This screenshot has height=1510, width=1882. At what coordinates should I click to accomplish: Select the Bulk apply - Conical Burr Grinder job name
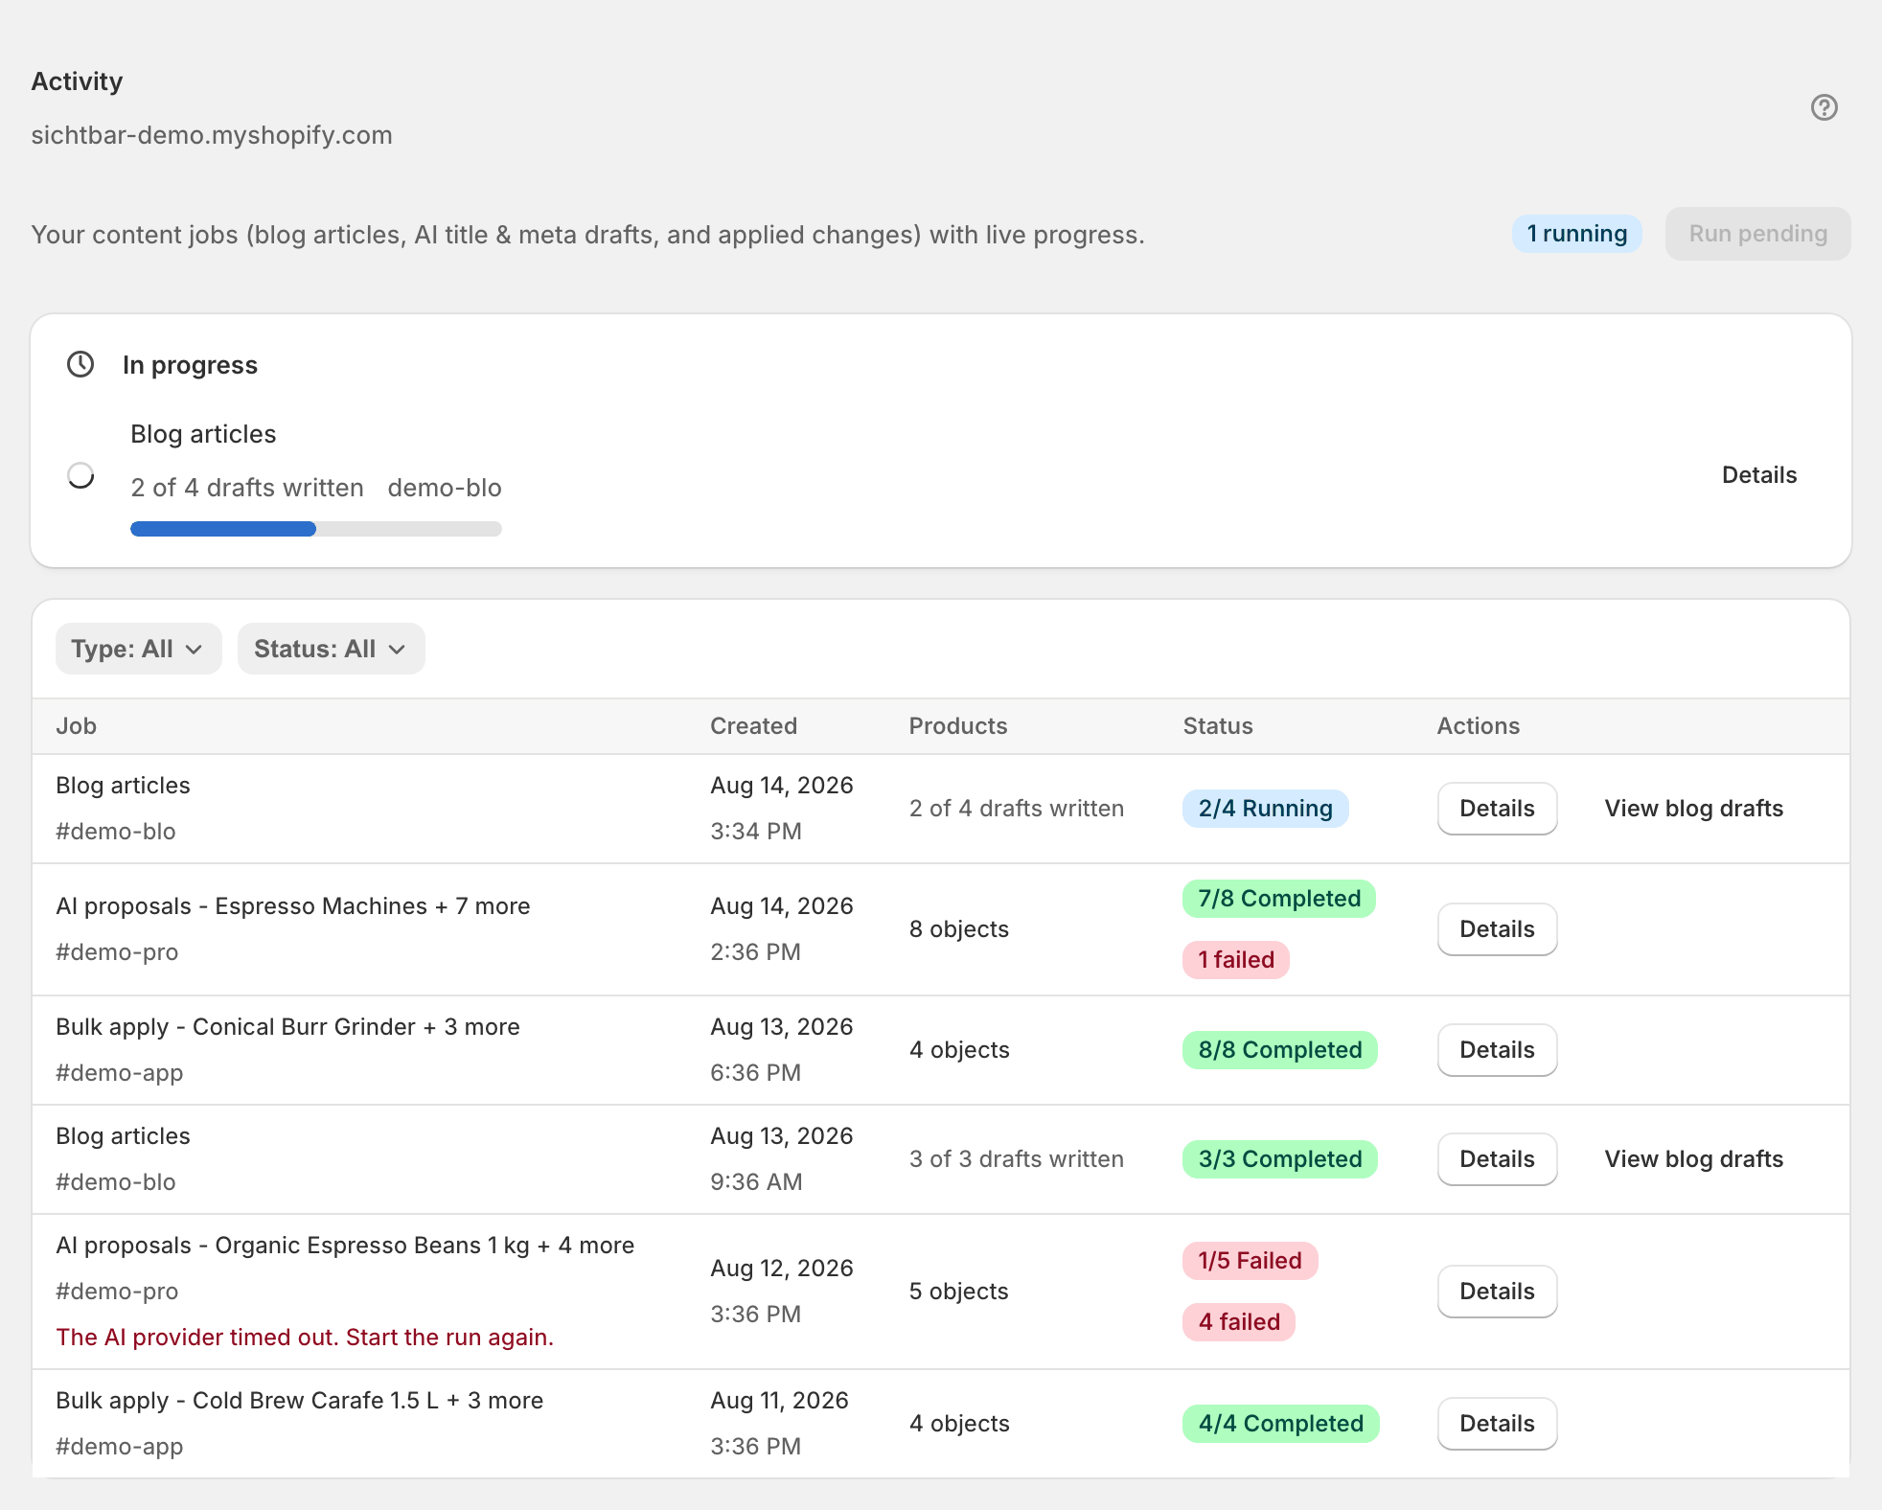pos(287,1027)
